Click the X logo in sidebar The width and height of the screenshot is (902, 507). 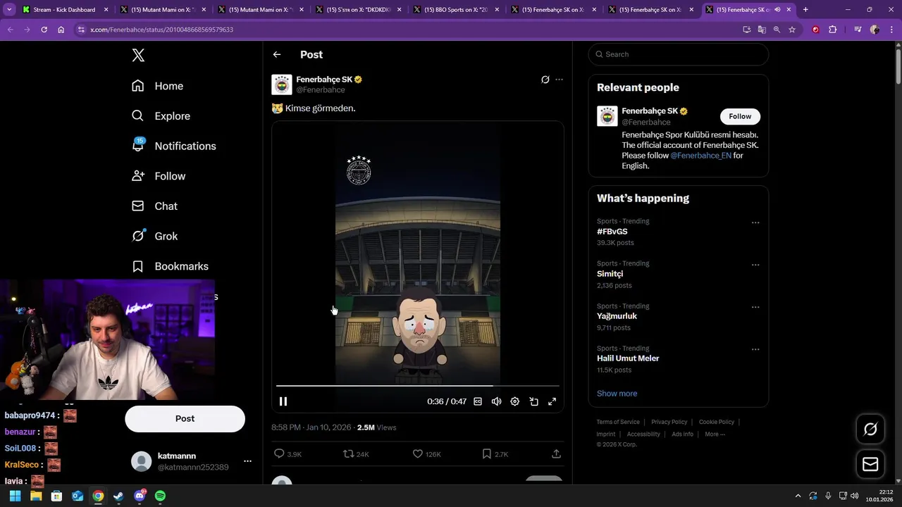tap(138, 56)
